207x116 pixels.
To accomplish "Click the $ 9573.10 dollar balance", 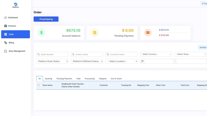I will coord(164,30).
